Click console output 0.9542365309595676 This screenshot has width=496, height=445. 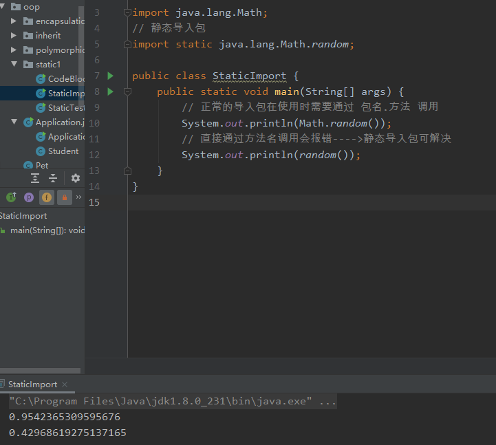pyautogui.click(x=65, y=417)
